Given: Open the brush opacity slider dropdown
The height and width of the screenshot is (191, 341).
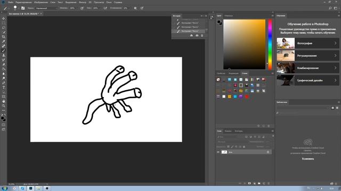Looking at the screenshot, I should pos(77,8).
